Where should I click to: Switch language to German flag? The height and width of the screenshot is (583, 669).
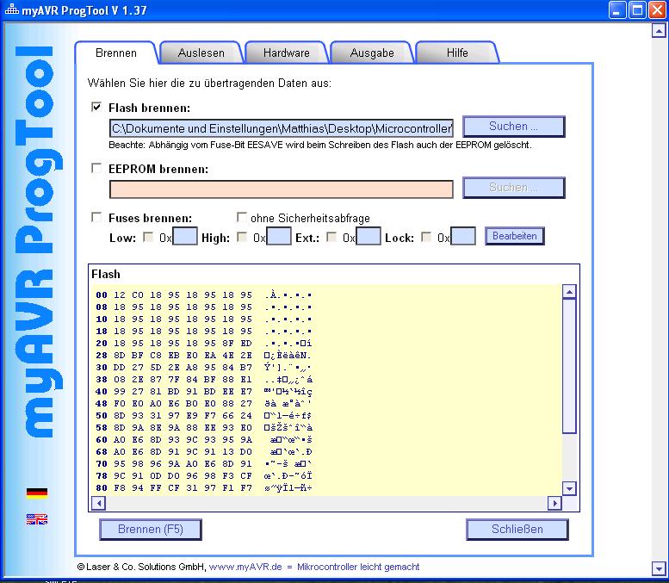[37, 493]
